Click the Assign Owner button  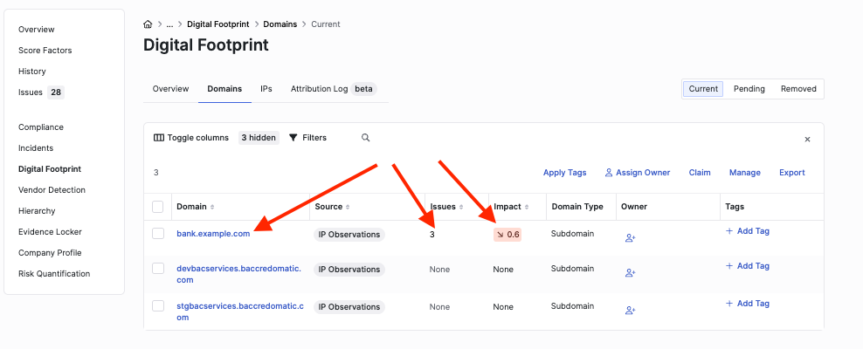click(x=638, y=173)
